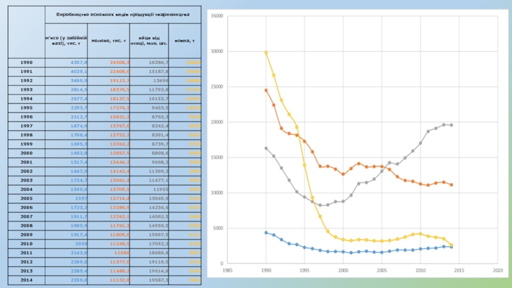This screenshot has width=512, height=288.
Task: Click the 0 y-axis label on chart
Action: point(221,263)
